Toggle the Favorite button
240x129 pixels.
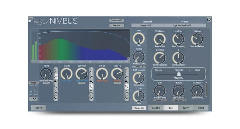coord(117,25)
